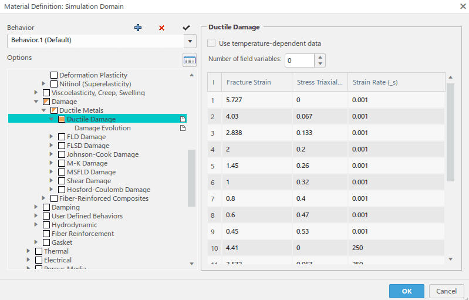
Task: Set default behavior with checkmark icon
Action: click(x=186, y=28)
